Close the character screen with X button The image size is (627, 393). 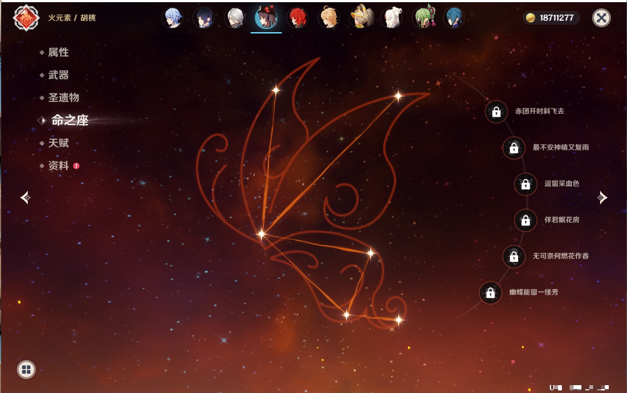tap(601, 18)
